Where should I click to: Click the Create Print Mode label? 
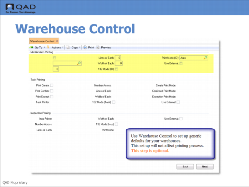[x=166, y=85]
